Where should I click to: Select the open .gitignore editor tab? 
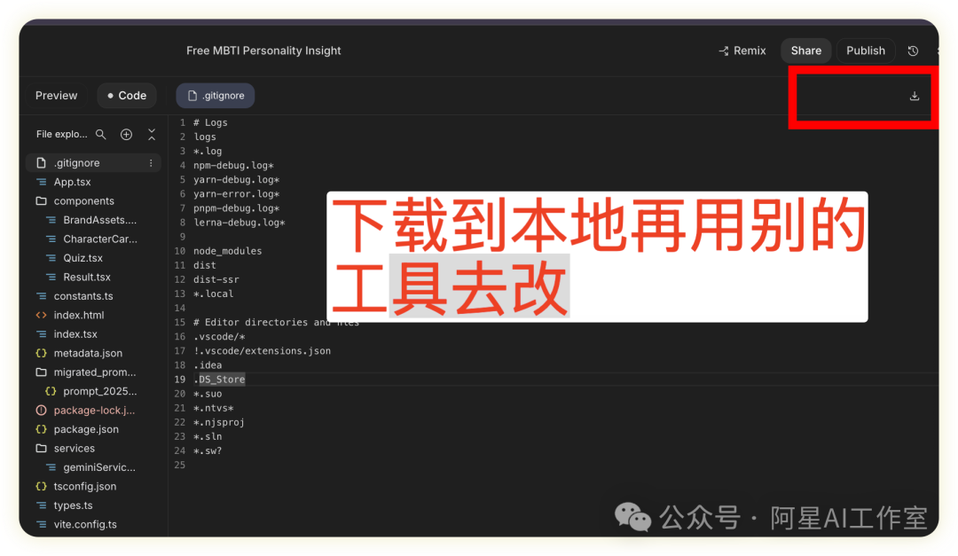click(x=216, y=96)
